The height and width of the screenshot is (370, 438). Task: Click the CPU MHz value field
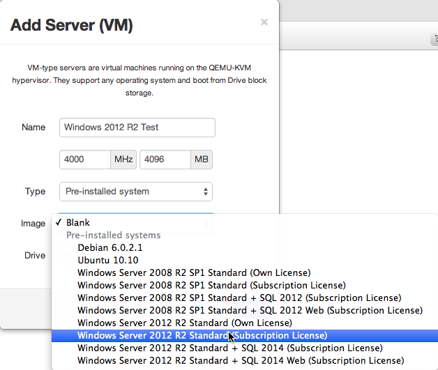point(85,160)
